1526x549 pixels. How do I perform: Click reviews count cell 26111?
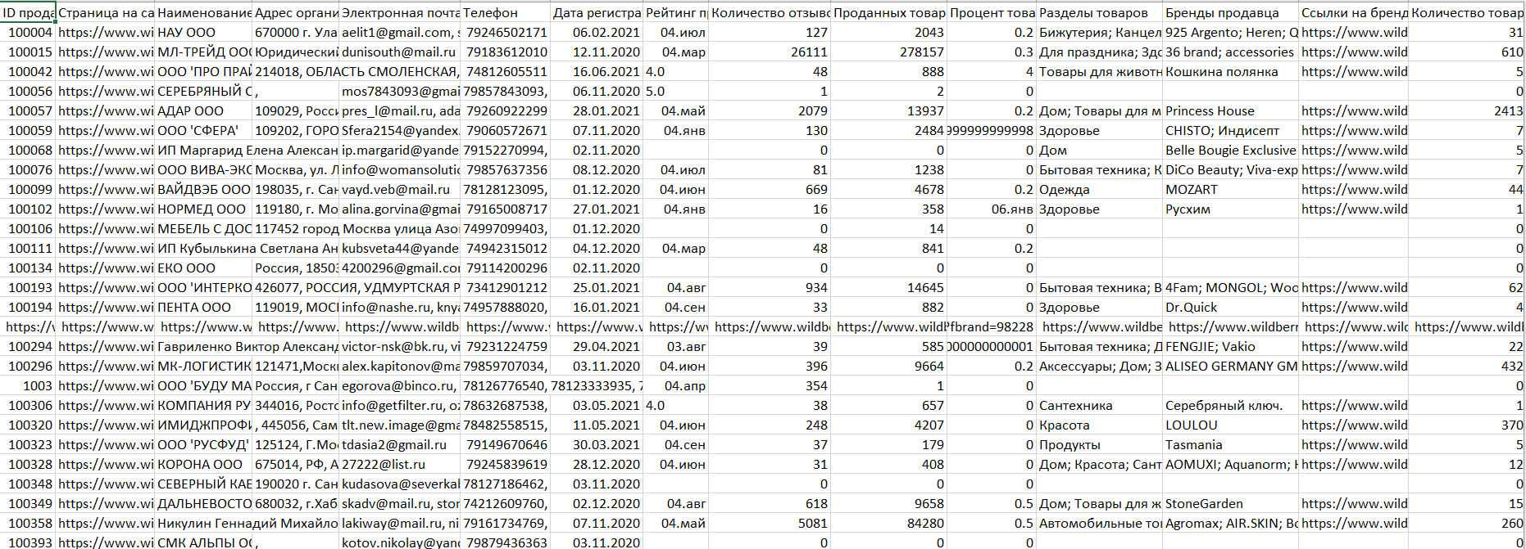click(x=770, y=52)
